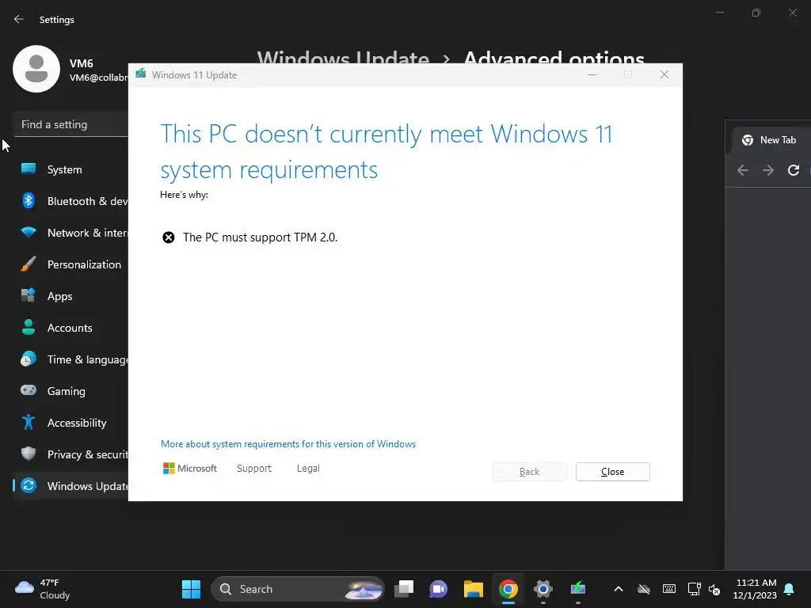Open the Gaming settings category
Viewport: 811px width, 608px height.
[70, 391]
